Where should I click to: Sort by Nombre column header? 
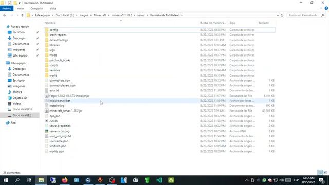[50, 23]
